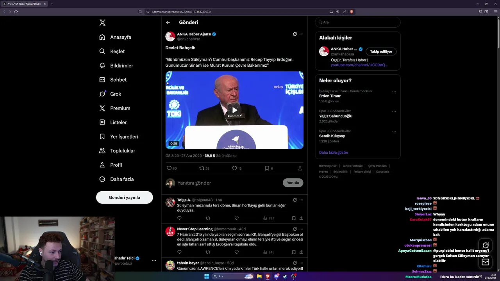Click the Yanıtla button
This screenshot has height=281, width=500.
[293, 183]
